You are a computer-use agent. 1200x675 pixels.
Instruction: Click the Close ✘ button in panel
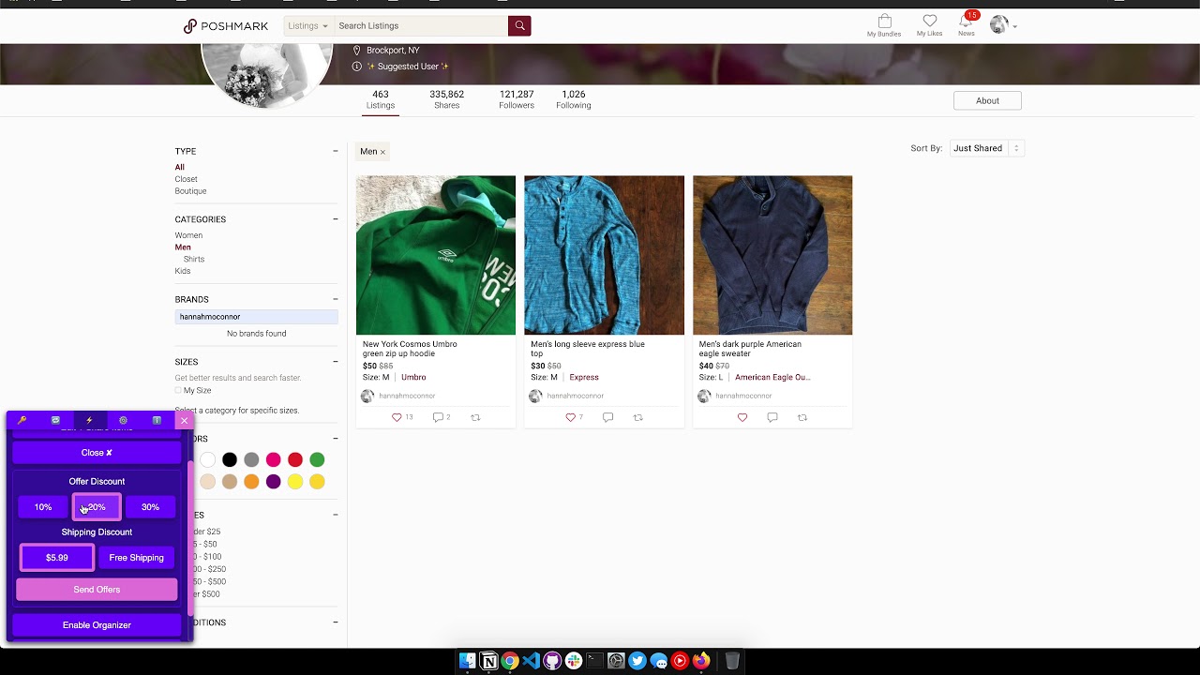97,453
